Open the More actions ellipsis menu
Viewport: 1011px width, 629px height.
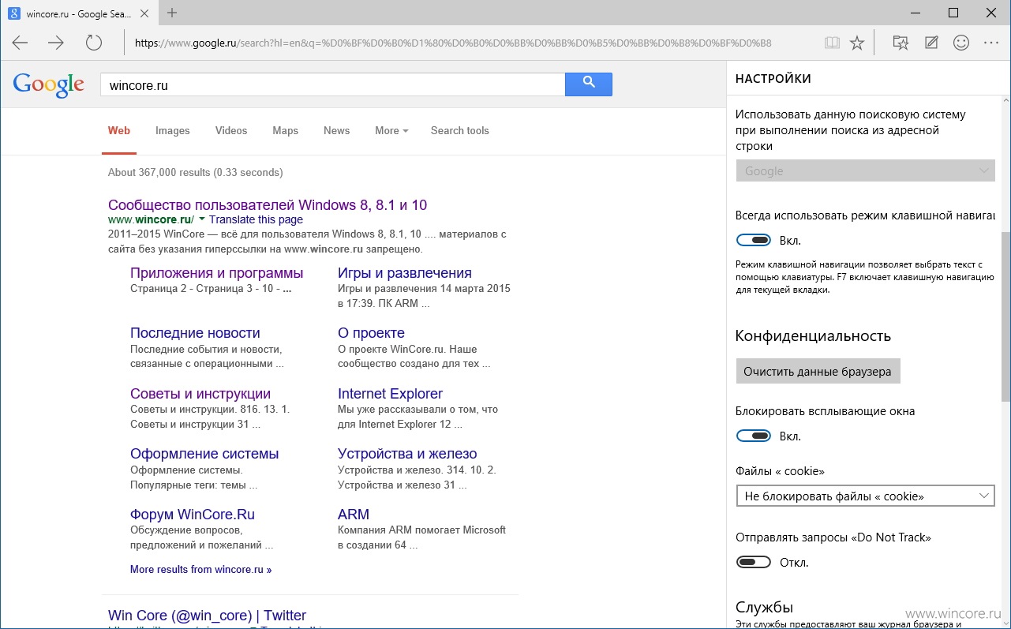pyautogui.click(x=991, y=43)
